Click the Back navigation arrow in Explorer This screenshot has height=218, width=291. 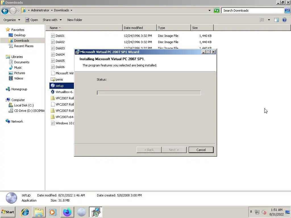[x=5, y=11]
